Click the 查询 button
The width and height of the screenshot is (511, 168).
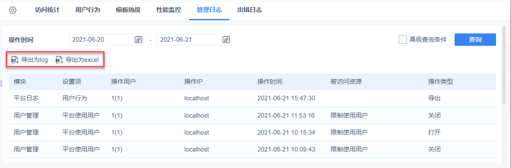(475, 40)
